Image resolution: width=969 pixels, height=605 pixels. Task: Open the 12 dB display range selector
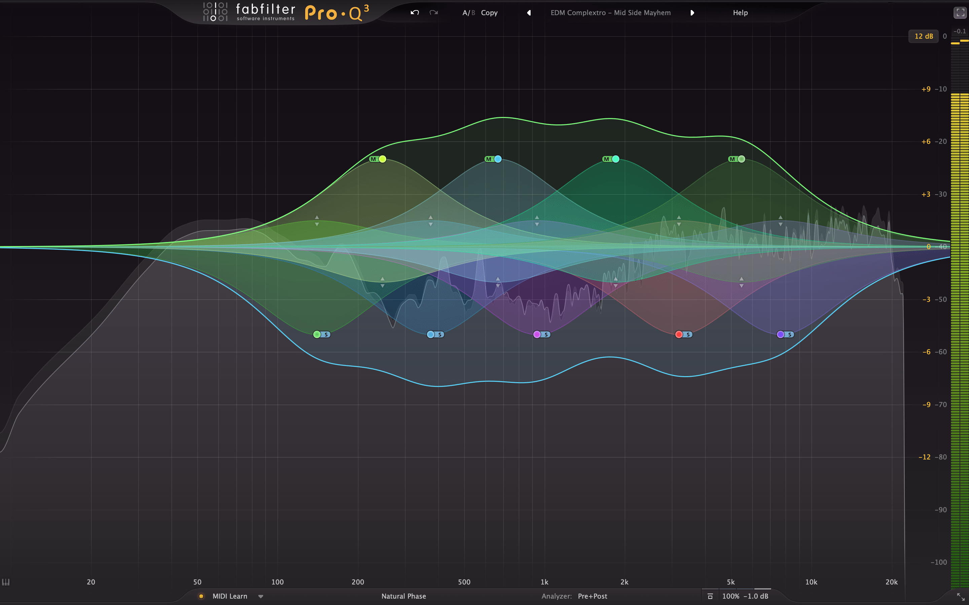coord(923,36)
